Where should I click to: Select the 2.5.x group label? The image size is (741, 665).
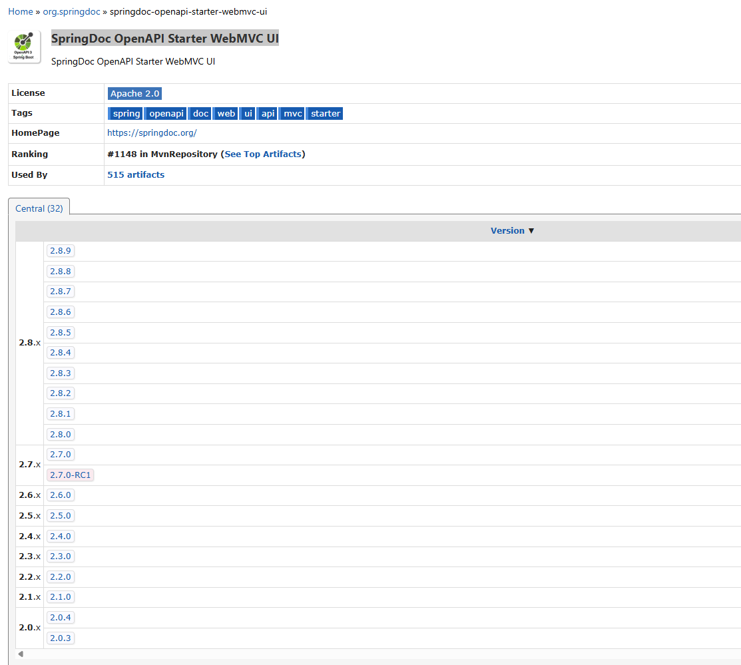point(30,516)
